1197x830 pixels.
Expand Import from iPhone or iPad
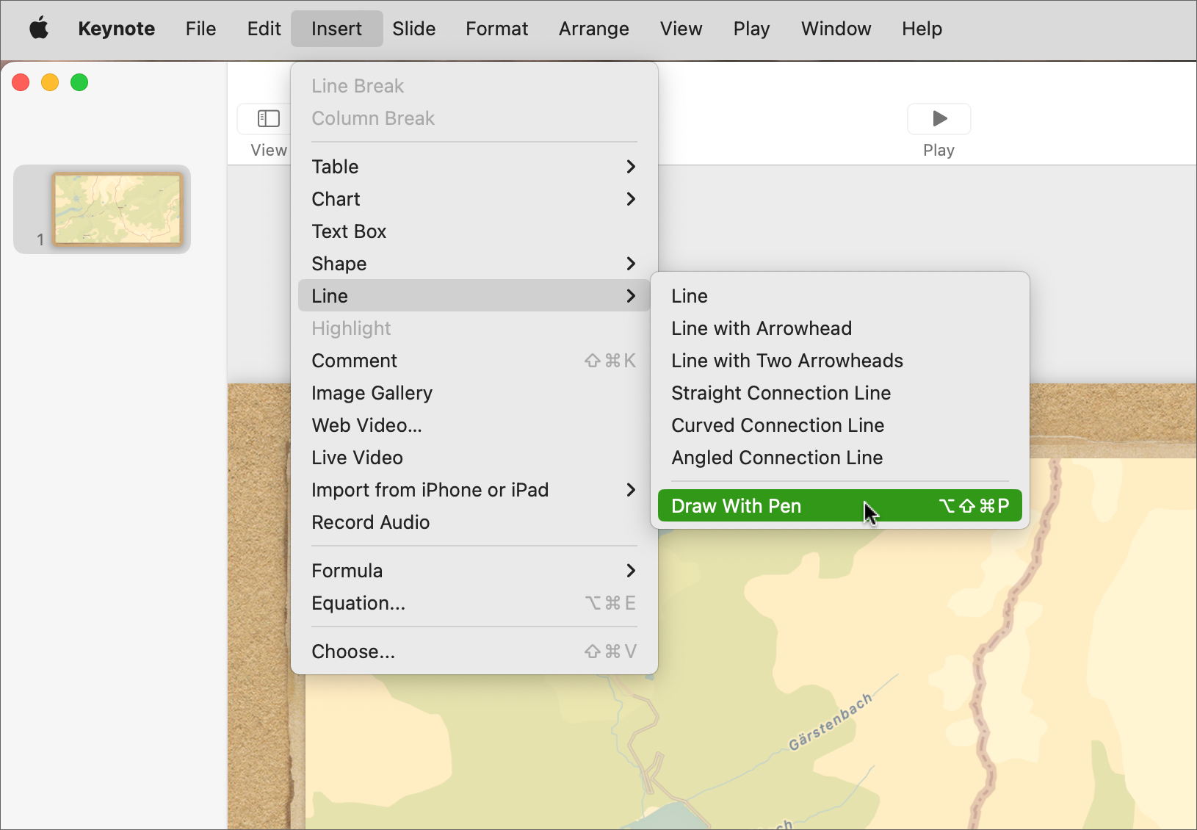[x=474, y=490]
